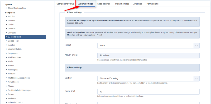Select Languages in the sidebar

[x=13, y=53]
